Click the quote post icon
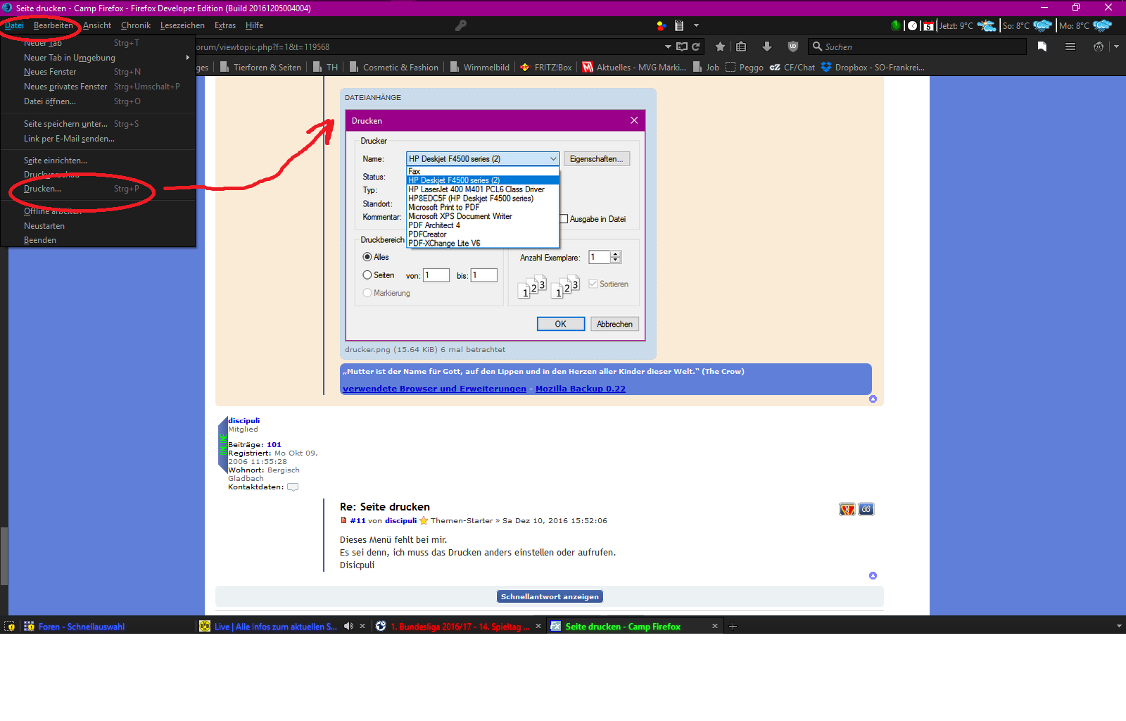The image size is (1126, 721). [x=866, y=509]
